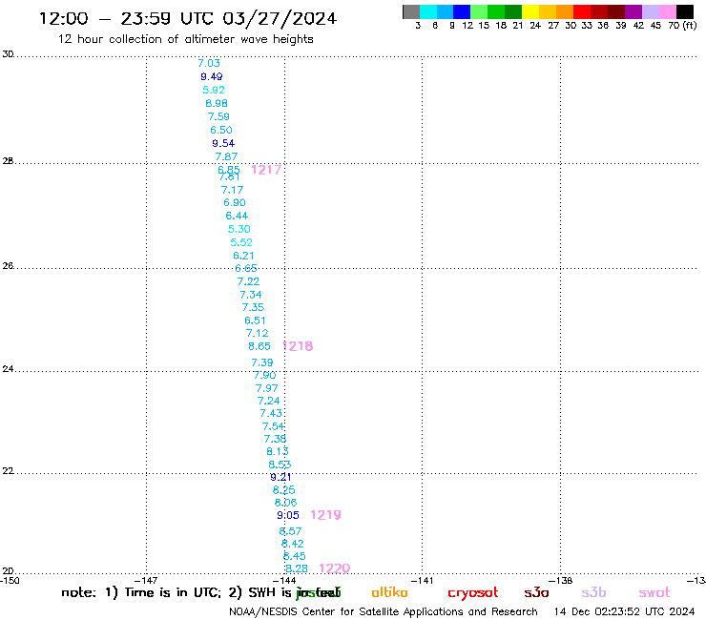This screenshot has height=620, width=706.
Task: Click the "swot" satellite legend label
Action: point(654,593)
